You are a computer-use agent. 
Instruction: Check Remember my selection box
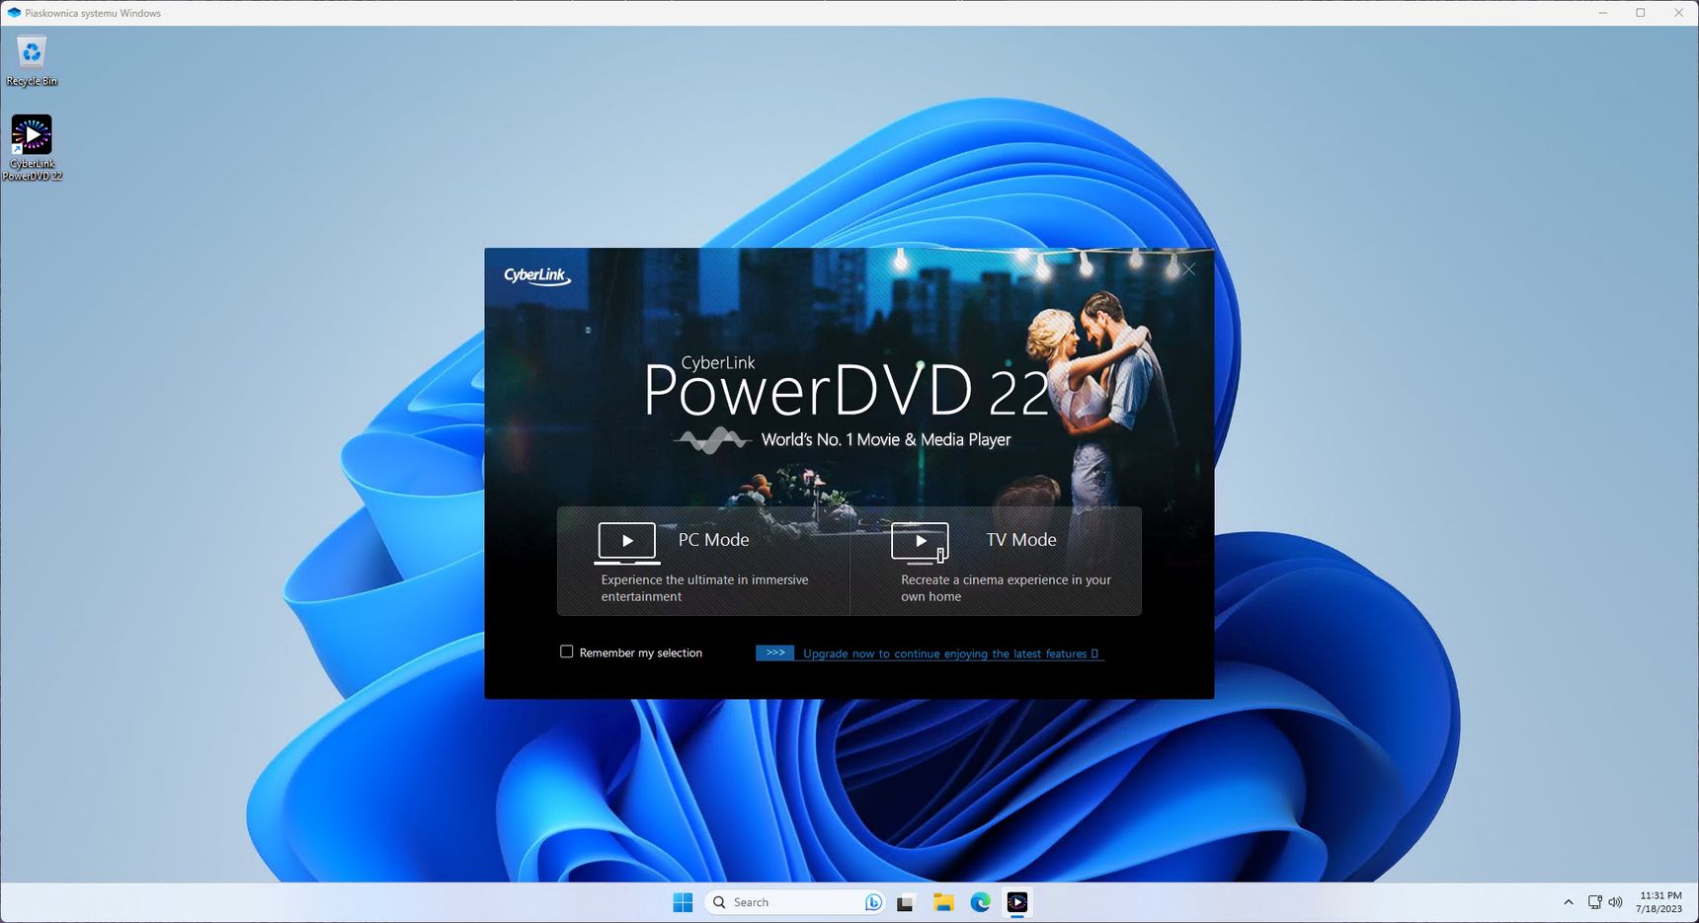(567, 652)
